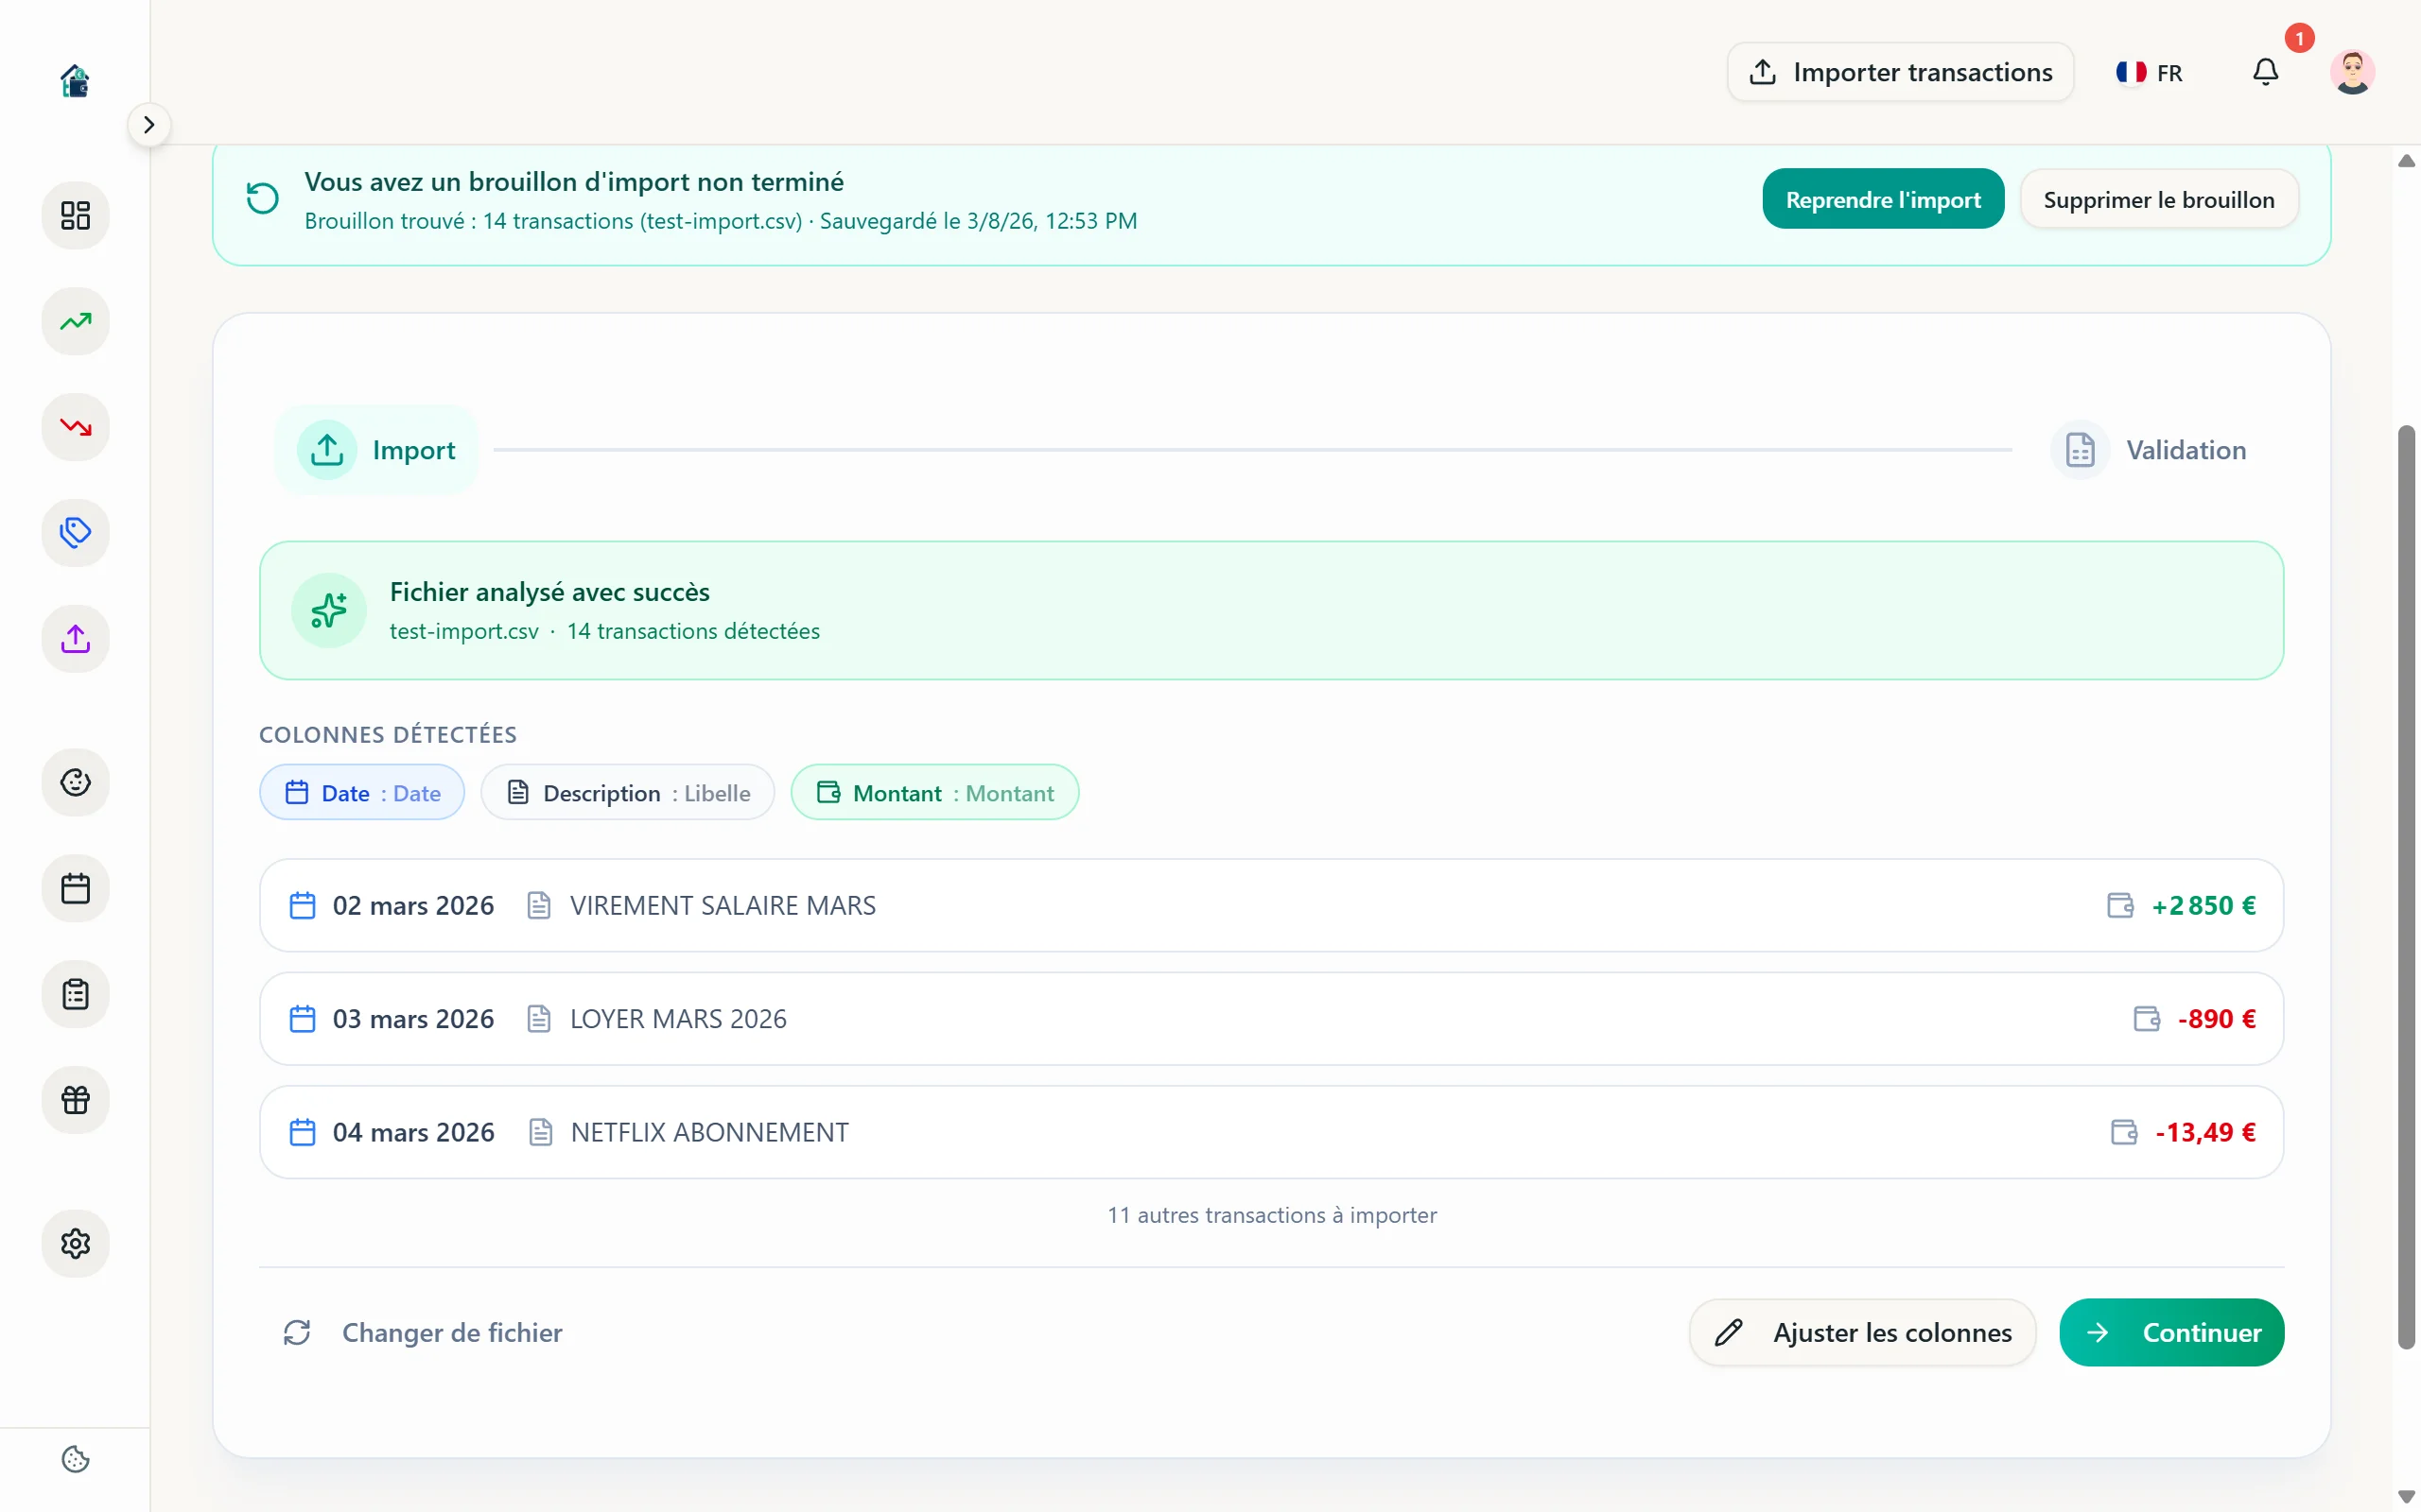The height and width of the screenshot is (1512, 2421).
Task: Expand the sidebar with chevron arrow
Action: [149, 125]
